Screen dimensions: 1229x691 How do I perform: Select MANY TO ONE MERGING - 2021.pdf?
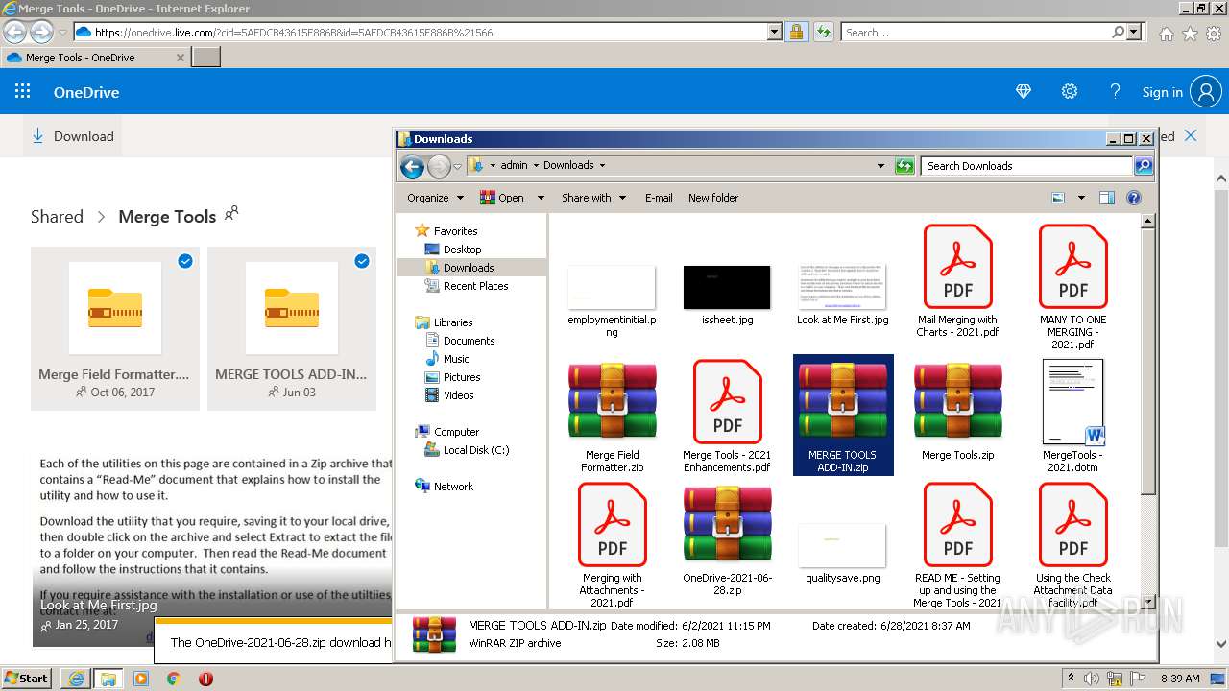(x=1072, y=287)
